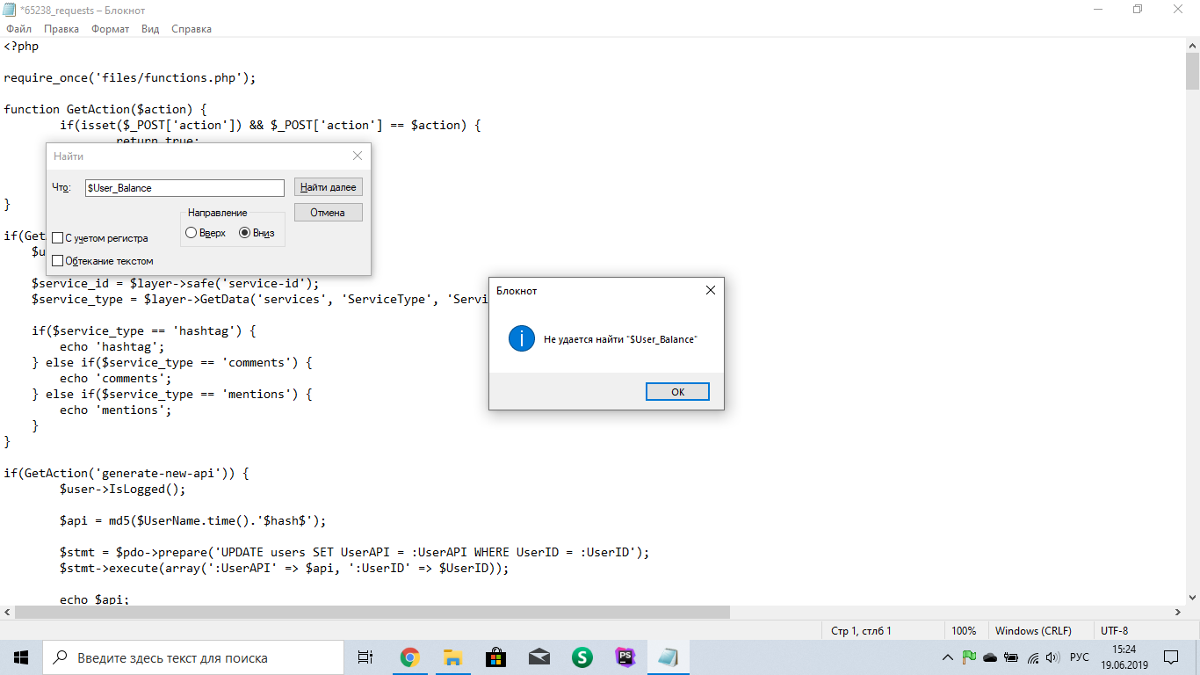Open PhpStorm from the taskbar
The height and width of the screenshot is (675, 1200).
point(625,657)
